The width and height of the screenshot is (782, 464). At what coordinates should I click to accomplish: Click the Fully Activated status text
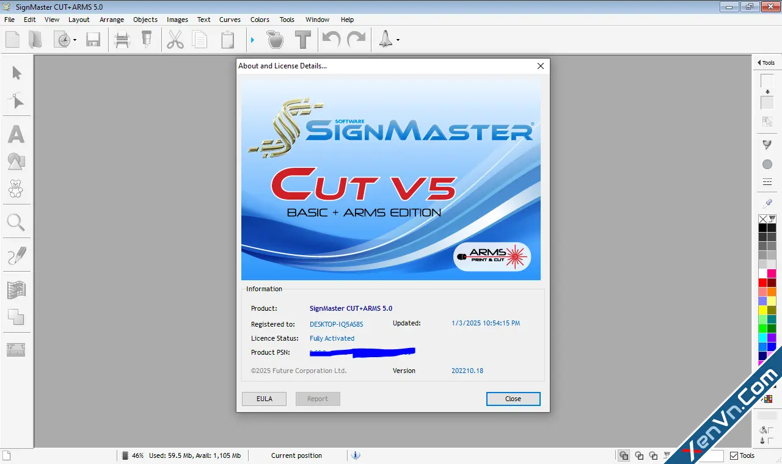pos(332,338)
